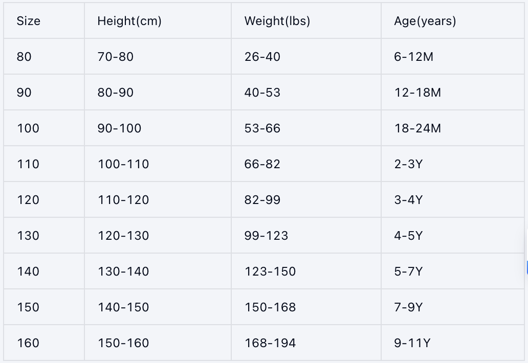The width and height of the screenshot is (528, 363).
Task: Select the 140-150 height cell
Action: click(123, 307)
